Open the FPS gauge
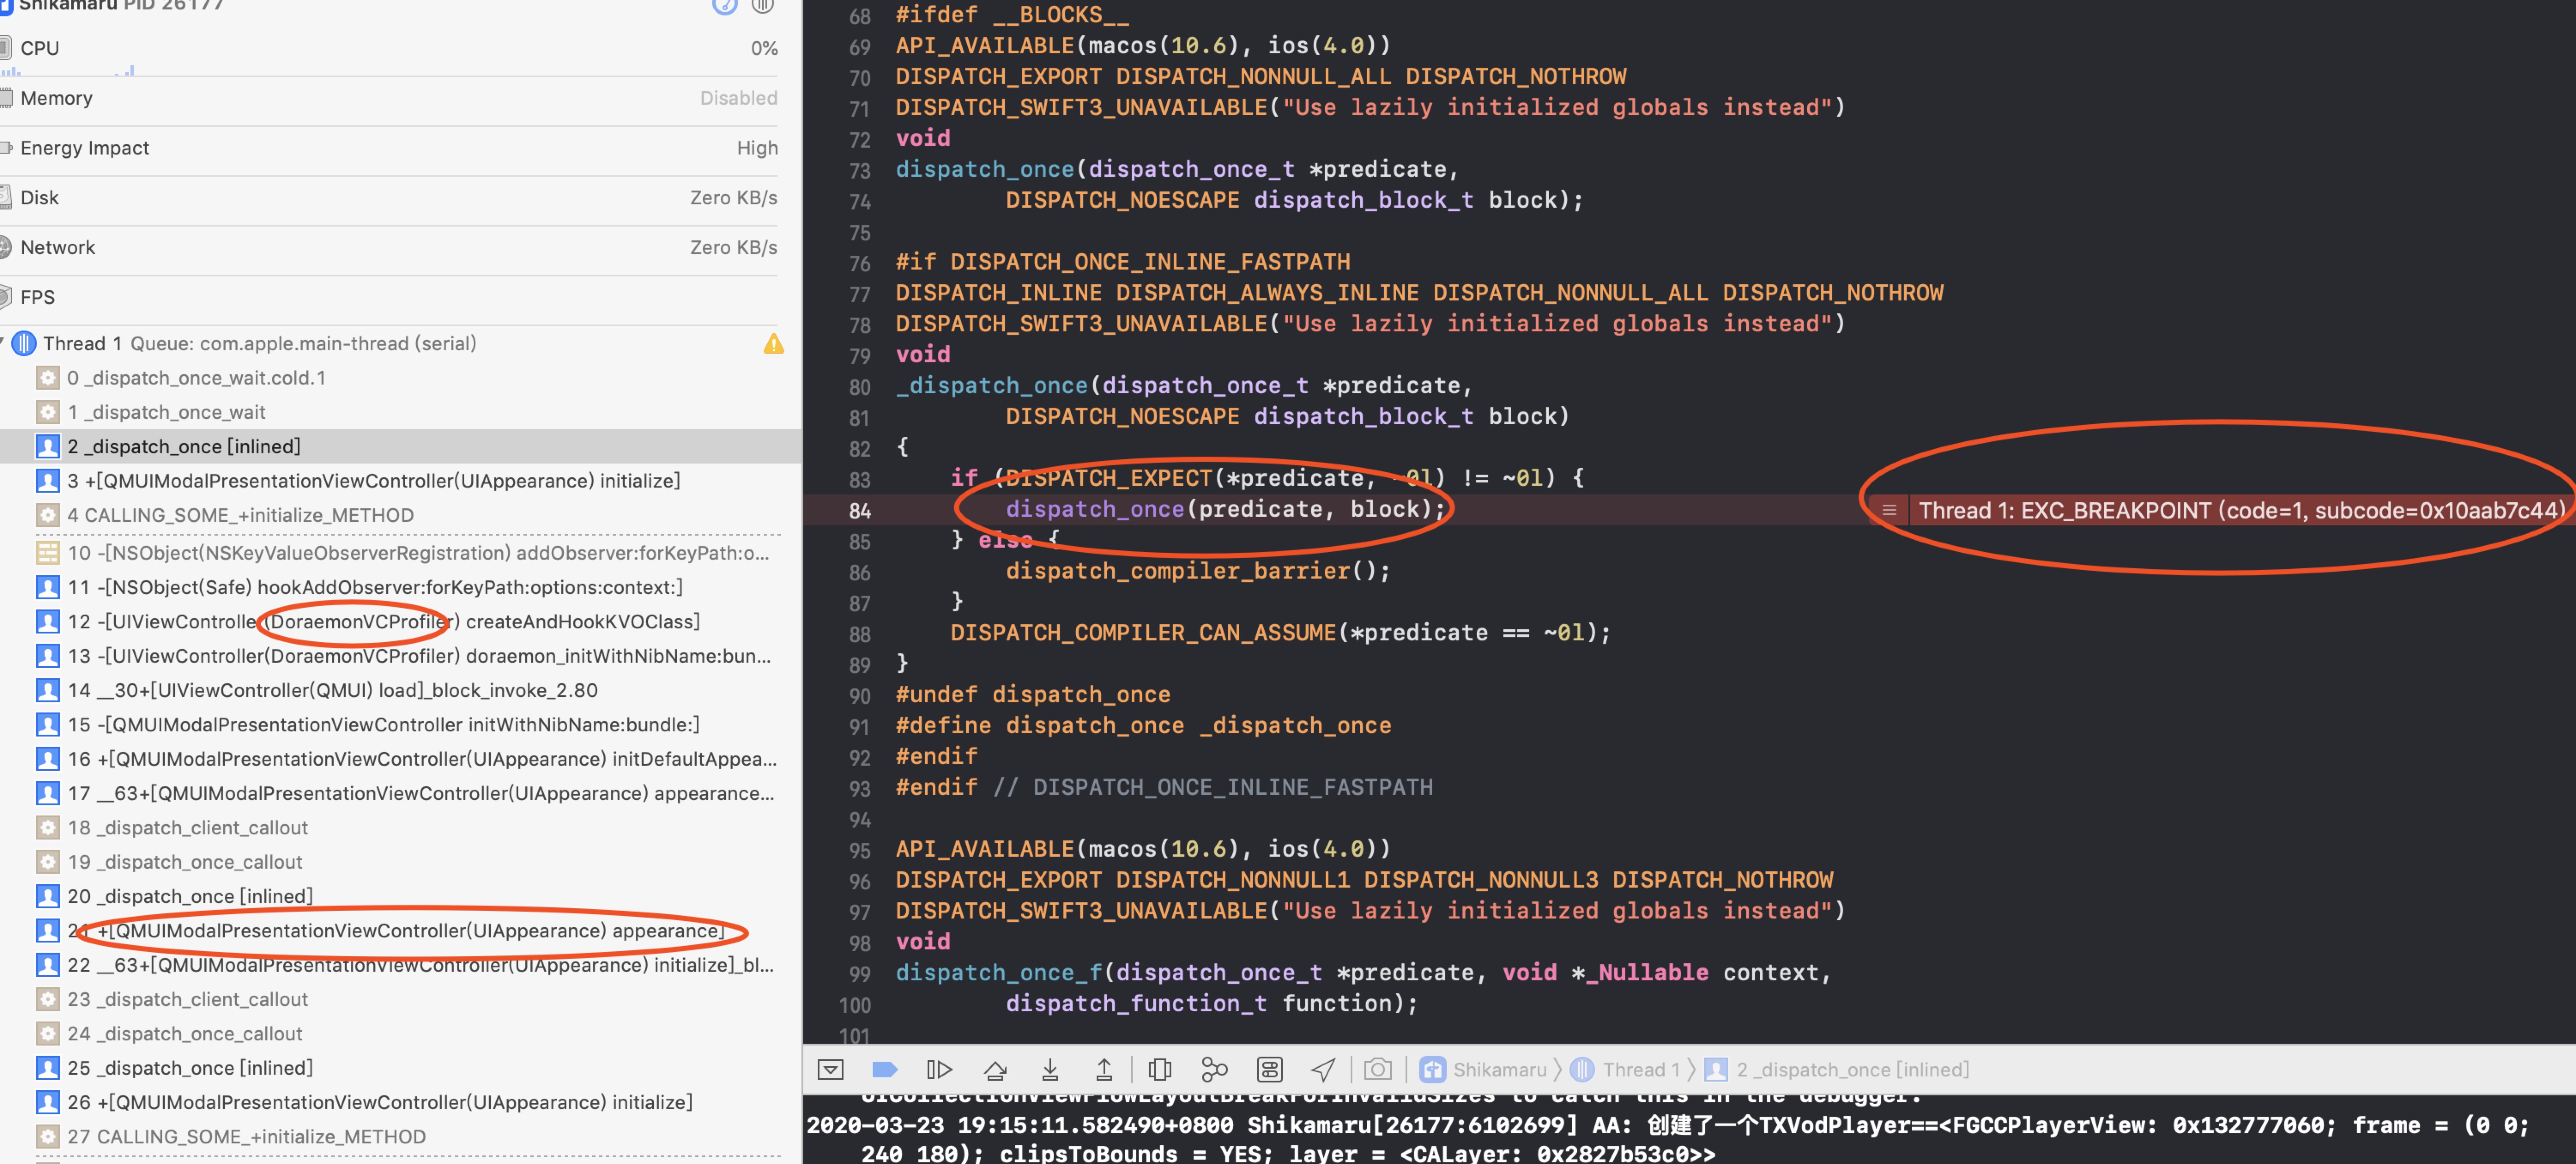 point(389,298)
